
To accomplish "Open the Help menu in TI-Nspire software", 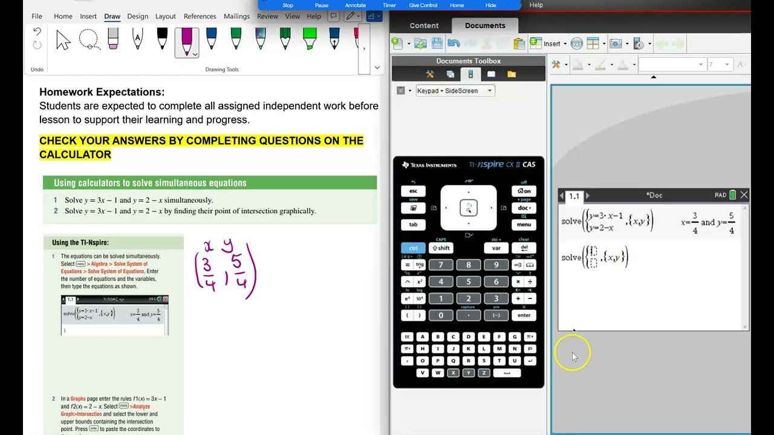I will (x=536, y=5).
